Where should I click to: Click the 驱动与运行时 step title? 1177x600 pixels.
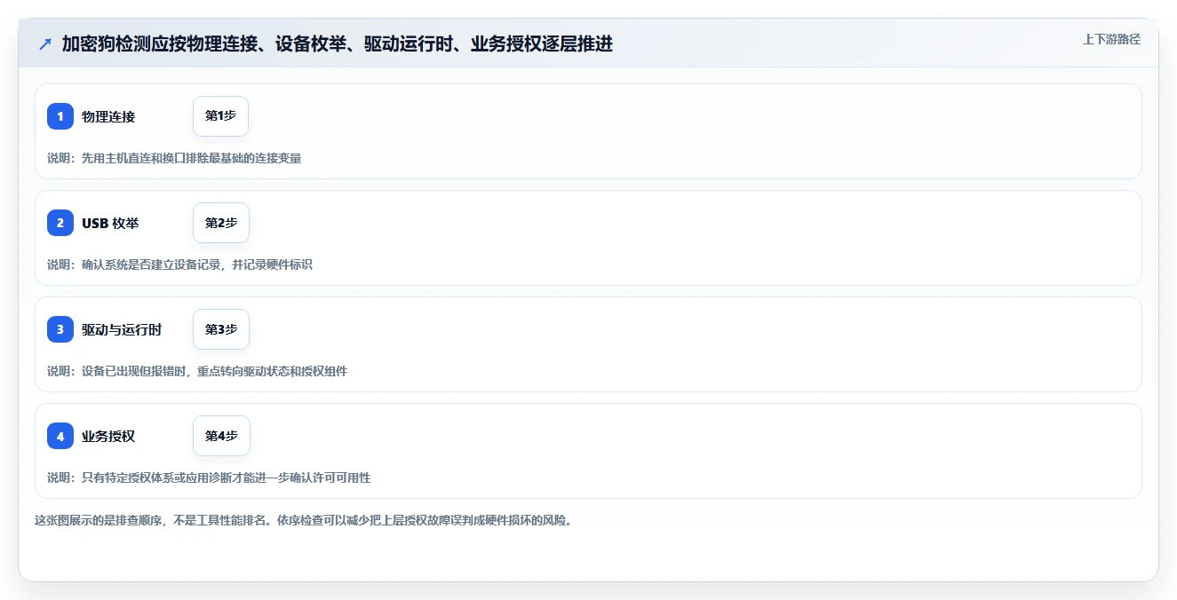tap(122, 329)
